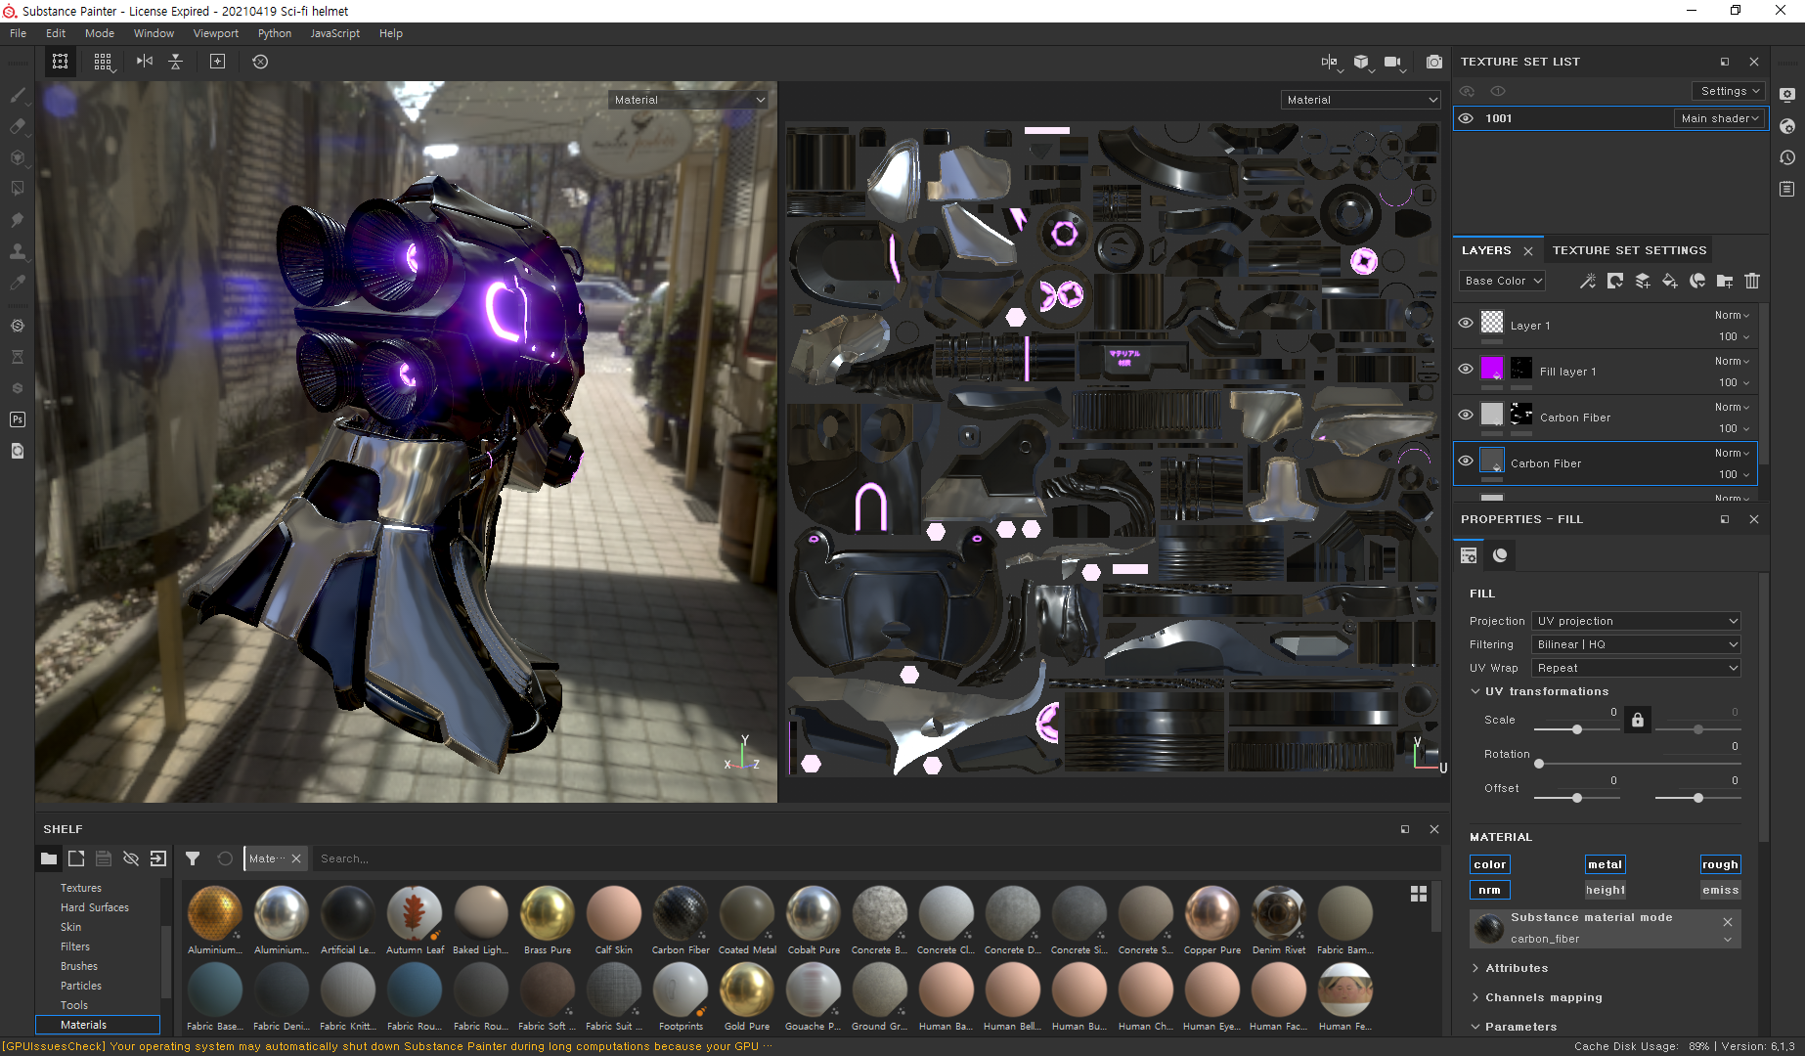Click the video camera icon above viewport
This screenshot has width=1805, height=1056.
coord(1392,62)
